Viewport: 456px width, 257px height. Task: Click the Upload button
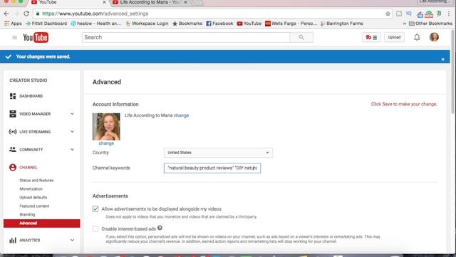coord(394,37)
